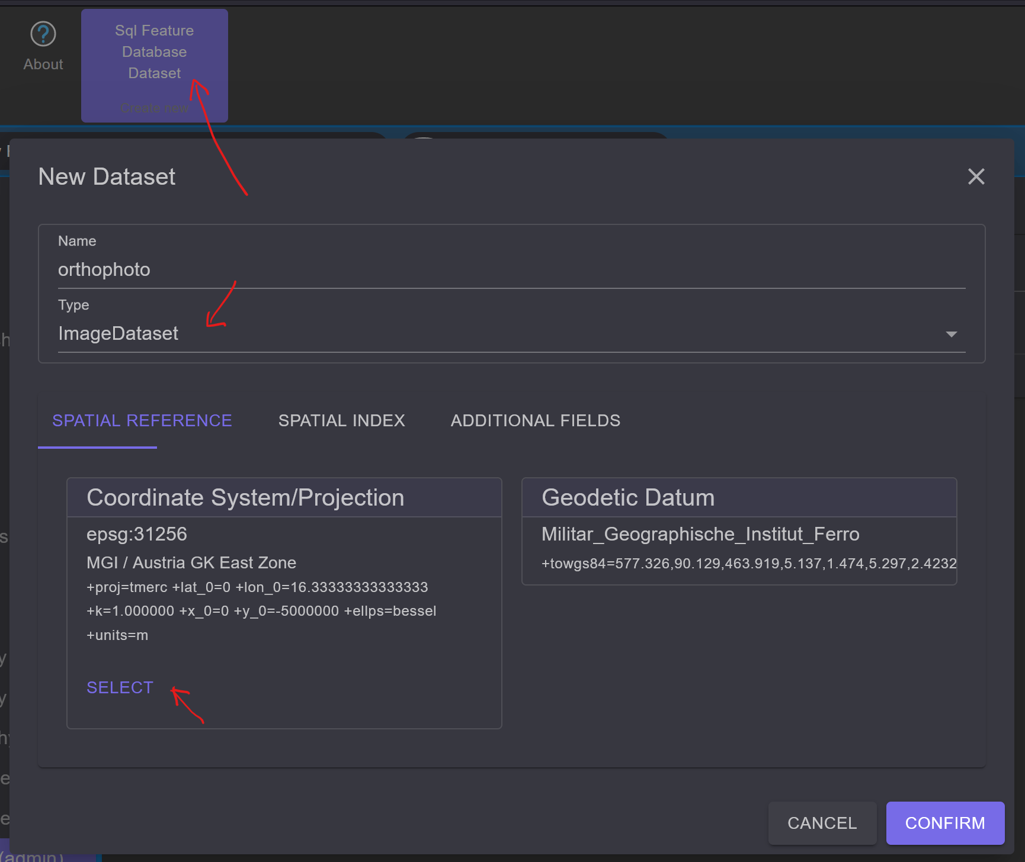This screenshot has width=1025, height=862.
Task: Click the About label in top bar
Action: tap(43, 64)
